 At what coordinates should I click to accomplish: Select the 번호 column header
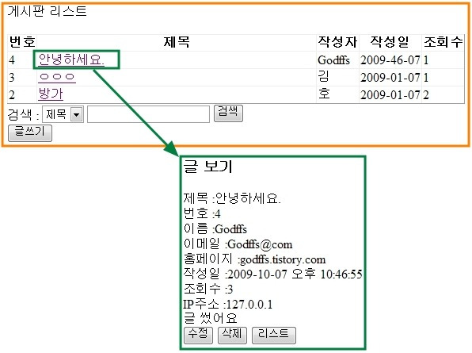point(22,42)
